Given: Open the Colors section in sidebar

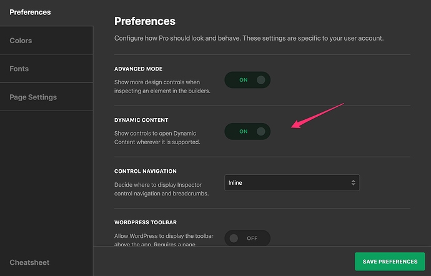Looking at the screenshot, I should coord(21,41).
